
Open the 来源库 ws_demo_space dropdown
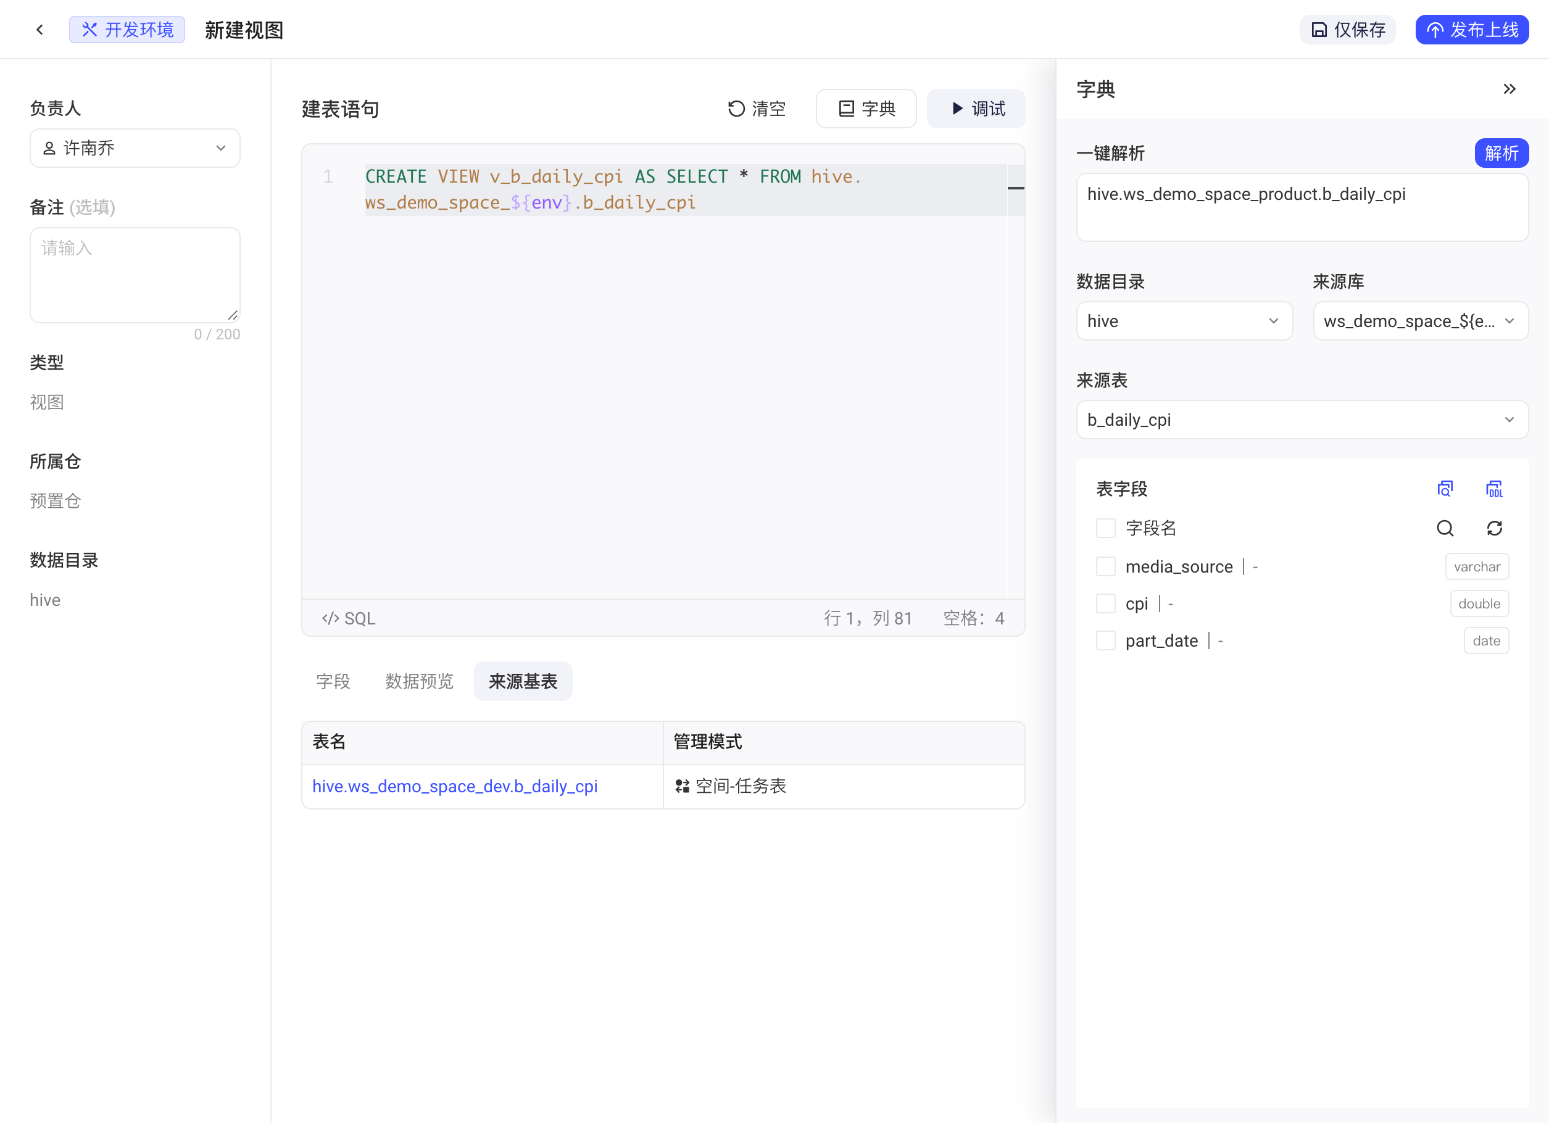[1421, 321]
